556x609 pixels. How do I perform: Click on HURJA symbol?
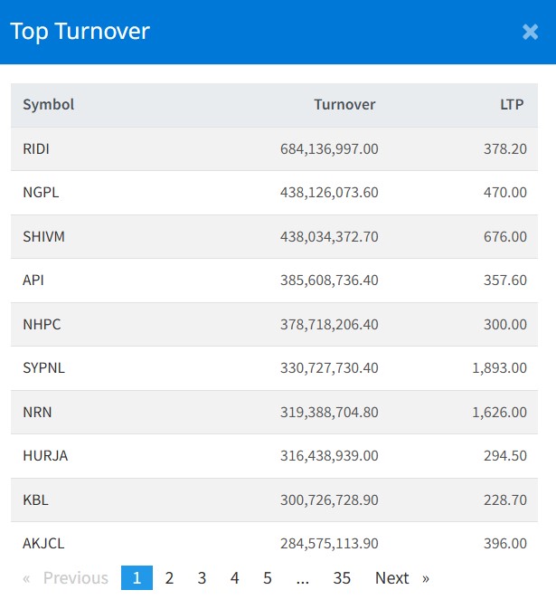(x=45, y=456)
